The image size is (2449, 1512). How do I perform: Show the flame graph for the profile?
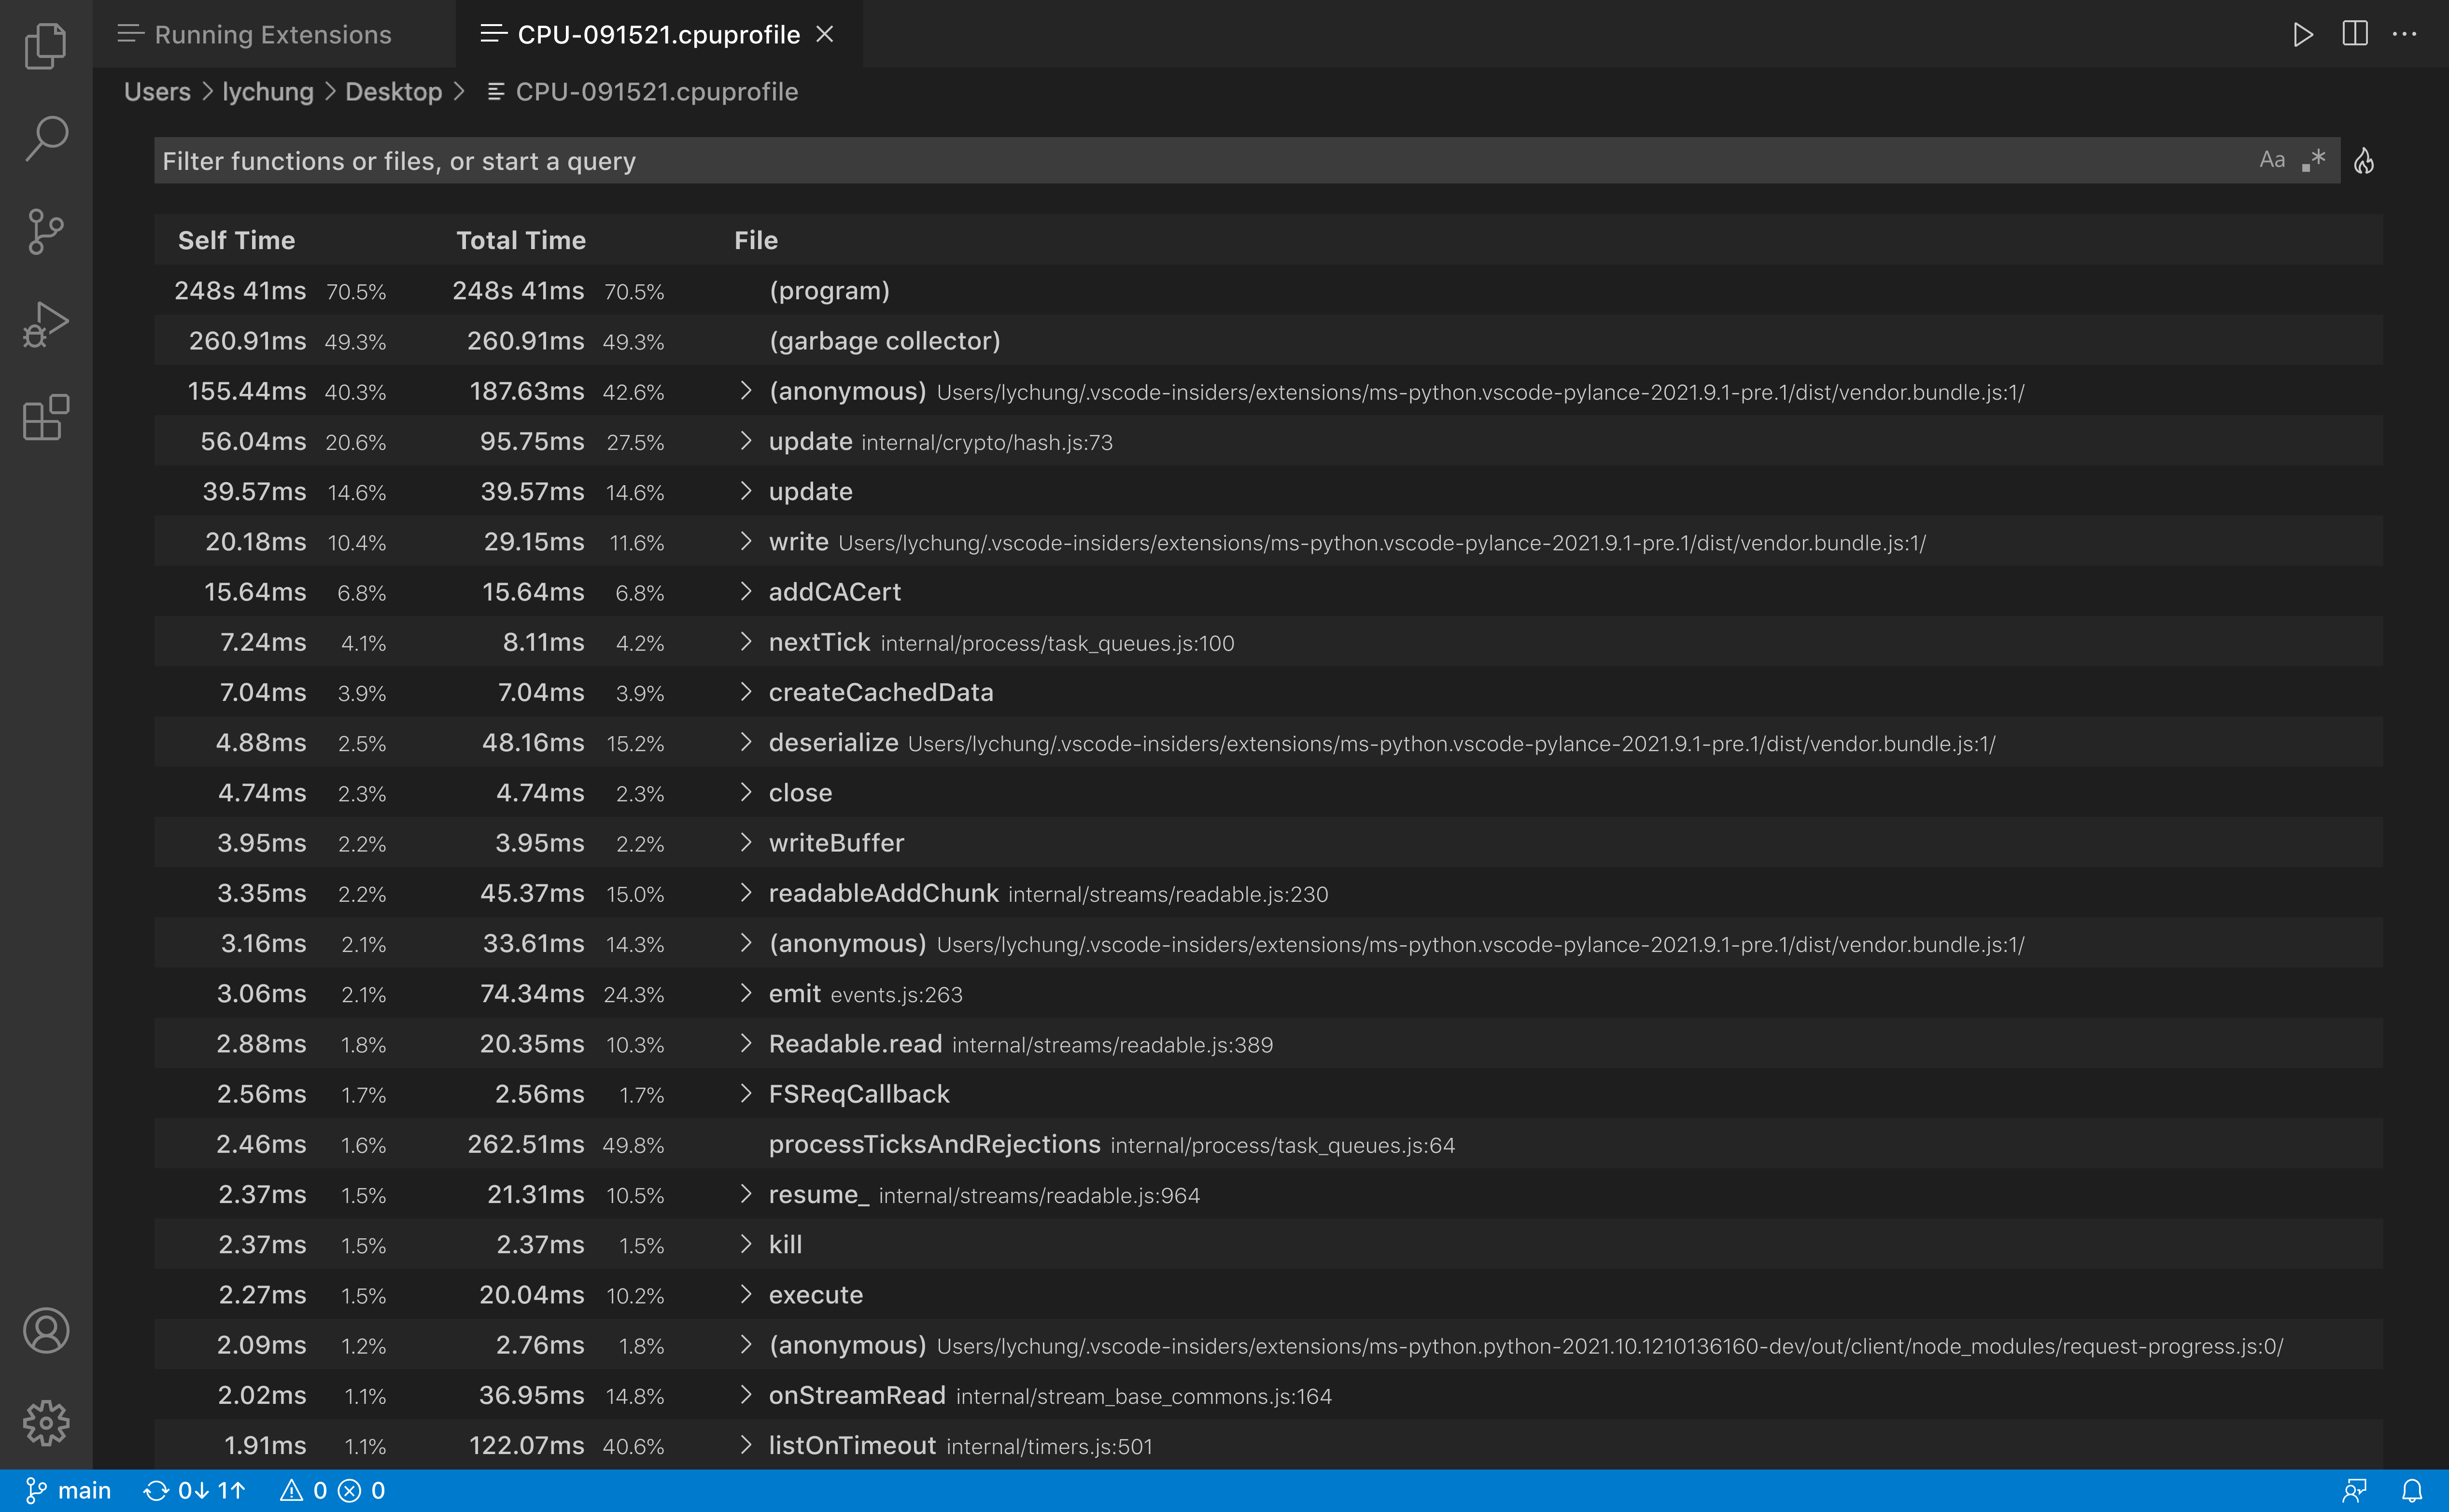point(2366,160)
